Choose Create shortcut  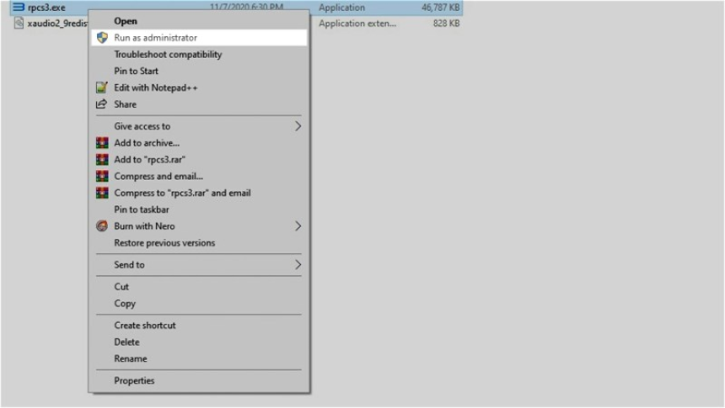tap(199, 325)
